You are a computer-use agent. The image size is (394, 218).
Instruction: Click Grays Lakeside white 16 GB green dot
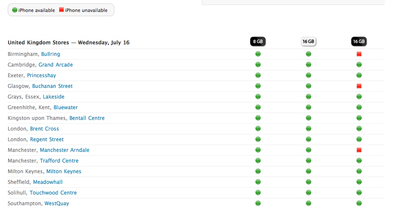[x=309, y=96]
